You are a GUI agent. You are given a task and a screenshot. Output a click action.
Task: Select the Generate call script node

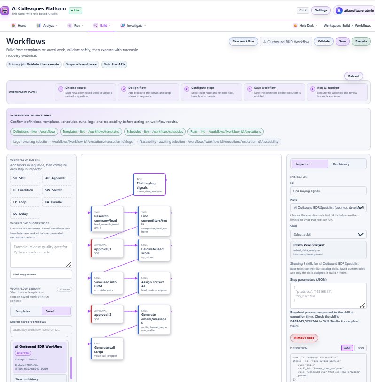pyautogui.click(x=107, y=349)
